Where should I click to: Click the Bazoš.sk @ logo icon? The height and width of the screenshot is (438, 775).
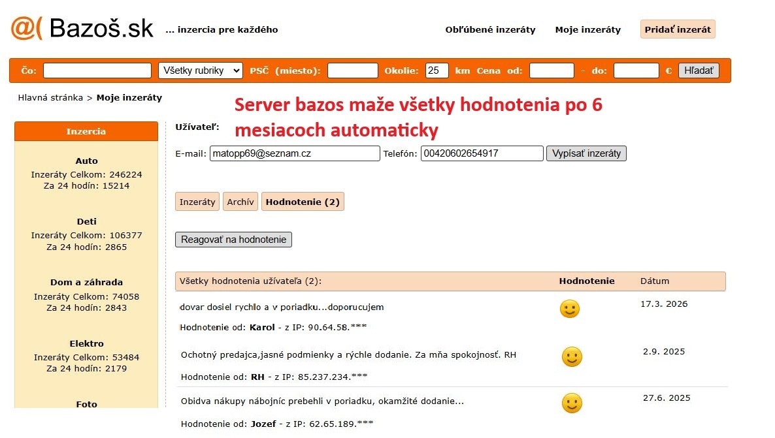tap(26, 28)
